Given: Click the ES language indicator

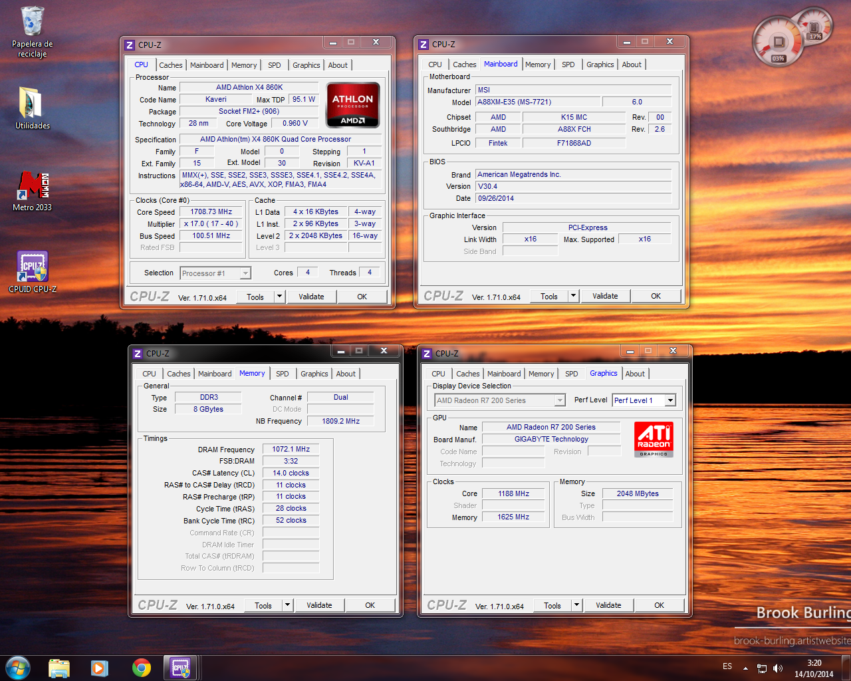Looking at the screenshot, I should coord(727,666).
